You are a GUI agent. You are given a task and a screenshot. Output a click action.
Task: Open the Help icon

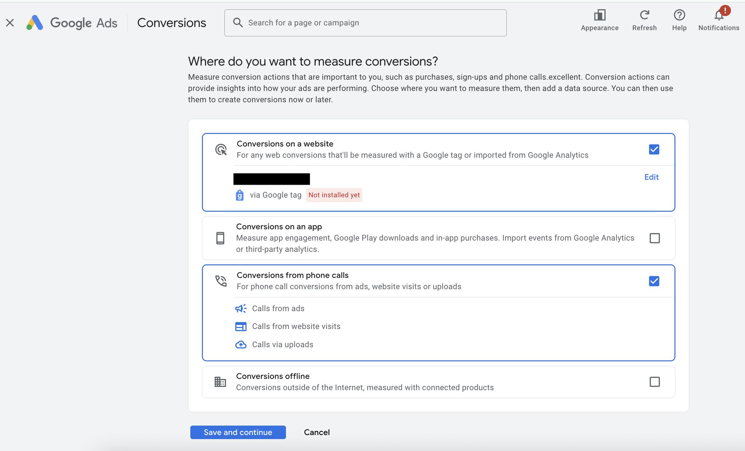[679, 15]
